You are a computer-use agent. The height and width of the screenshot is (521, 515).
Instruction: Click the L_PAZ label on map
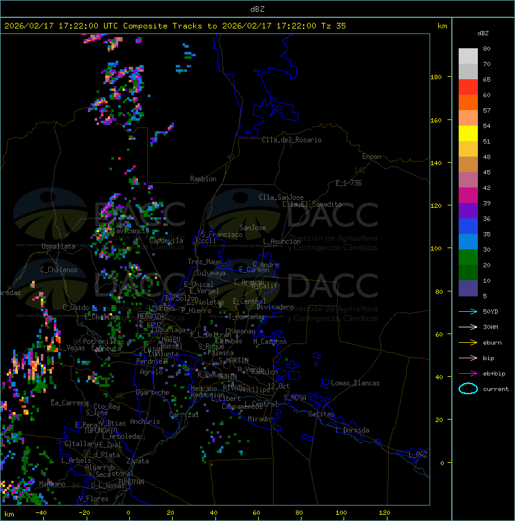[418, 455]
